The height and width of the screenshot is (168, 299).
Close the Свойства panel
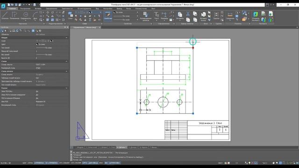pos(67,27)
